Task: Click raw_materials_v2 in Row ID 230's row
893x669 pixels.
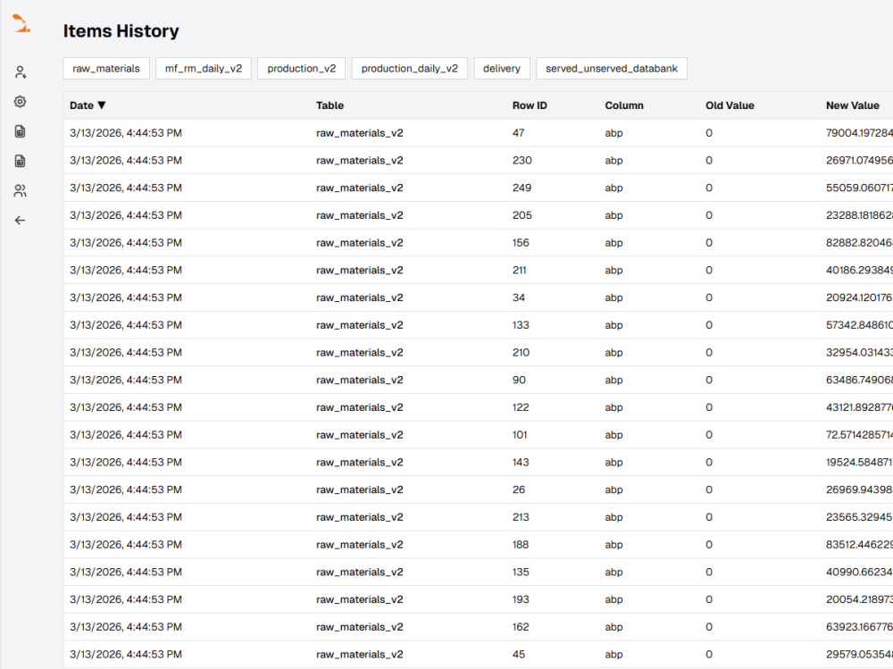Action: pyautogui.click(x=359, y=160)
